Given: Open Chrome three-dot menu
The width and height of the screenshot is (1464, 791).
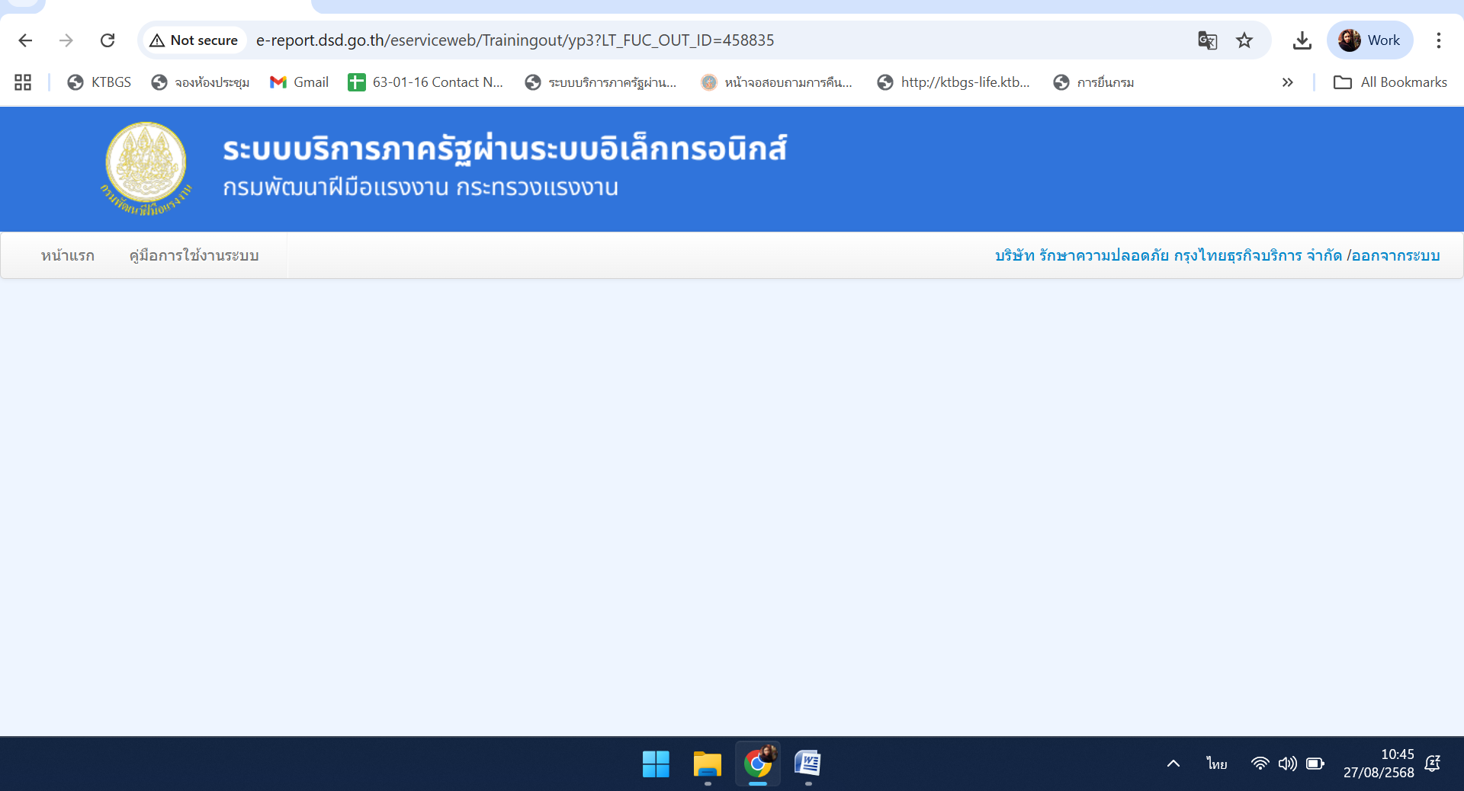Looking at the screenshot, I should [1439, 40].
